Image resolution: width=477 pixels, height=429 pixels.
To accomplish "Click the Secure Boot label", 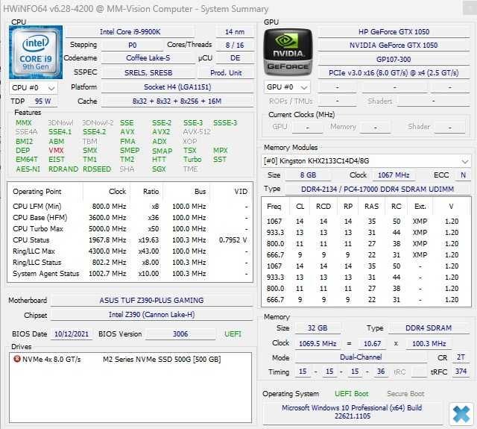I will click(405, 394).
